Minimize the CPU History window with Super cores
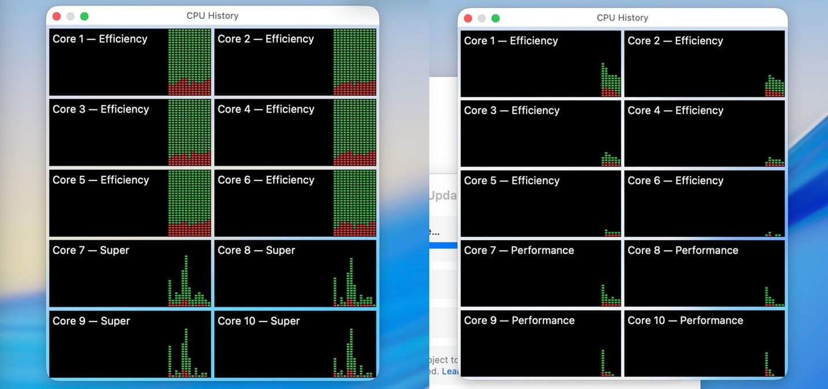 [x=70, y=16]
